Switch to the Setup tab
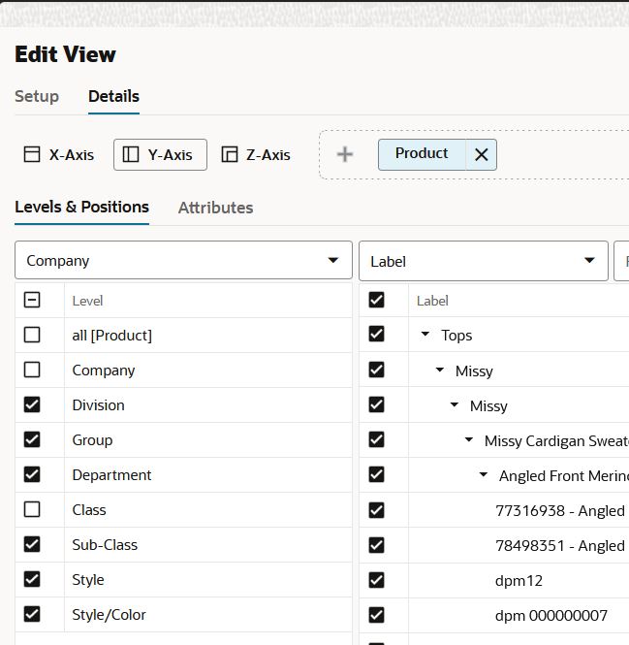The image size is (629, 645). tap(37, 96)
